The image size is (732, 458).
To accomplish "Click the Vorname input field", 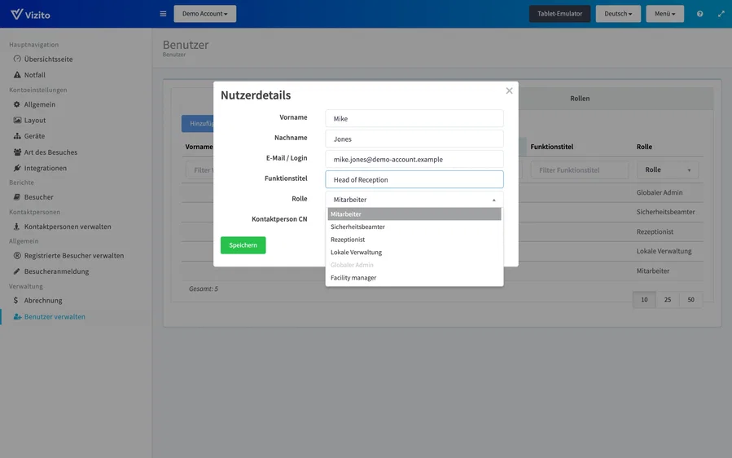I will [x=414, y=118].
